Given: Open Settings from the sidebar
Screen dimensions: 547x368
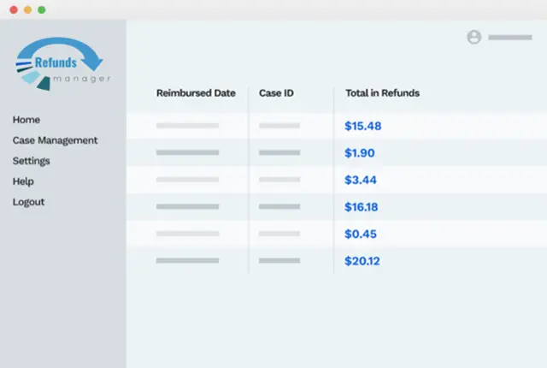Looking at the screenshot, I should click(x=31, y=161).
